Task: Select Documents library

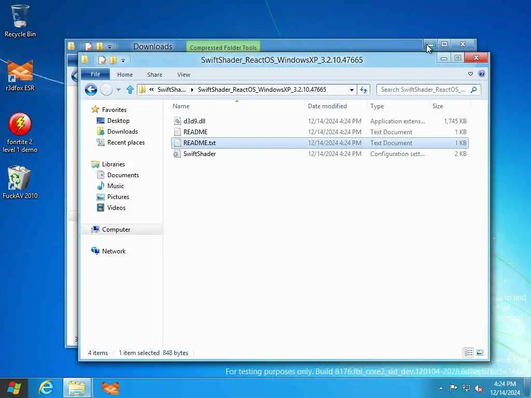Action: click(x=123, y=175)
